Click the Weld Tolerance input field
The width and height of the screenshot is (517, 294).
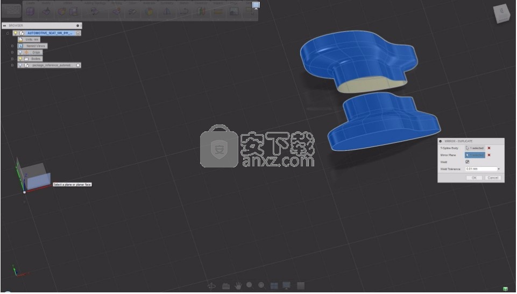click(x=481, y=169)
